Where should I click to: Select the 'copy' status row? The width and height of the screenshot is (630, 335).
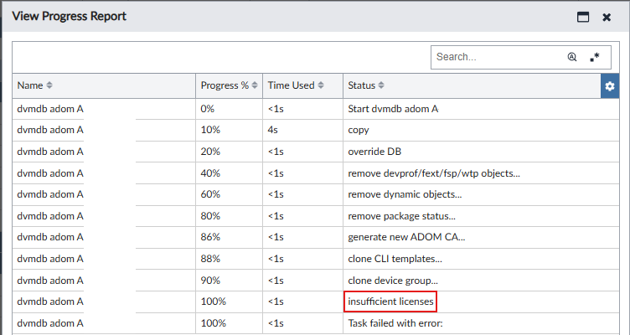tap(359, 131)
